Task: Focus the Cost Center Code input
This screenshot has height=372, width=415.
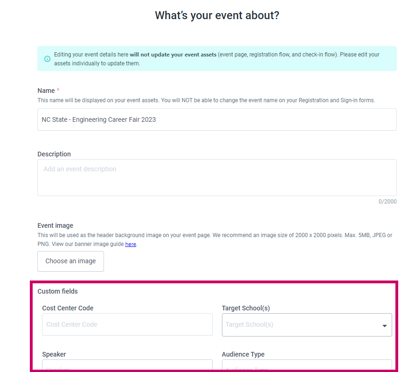Action: (x=127, y=324)
